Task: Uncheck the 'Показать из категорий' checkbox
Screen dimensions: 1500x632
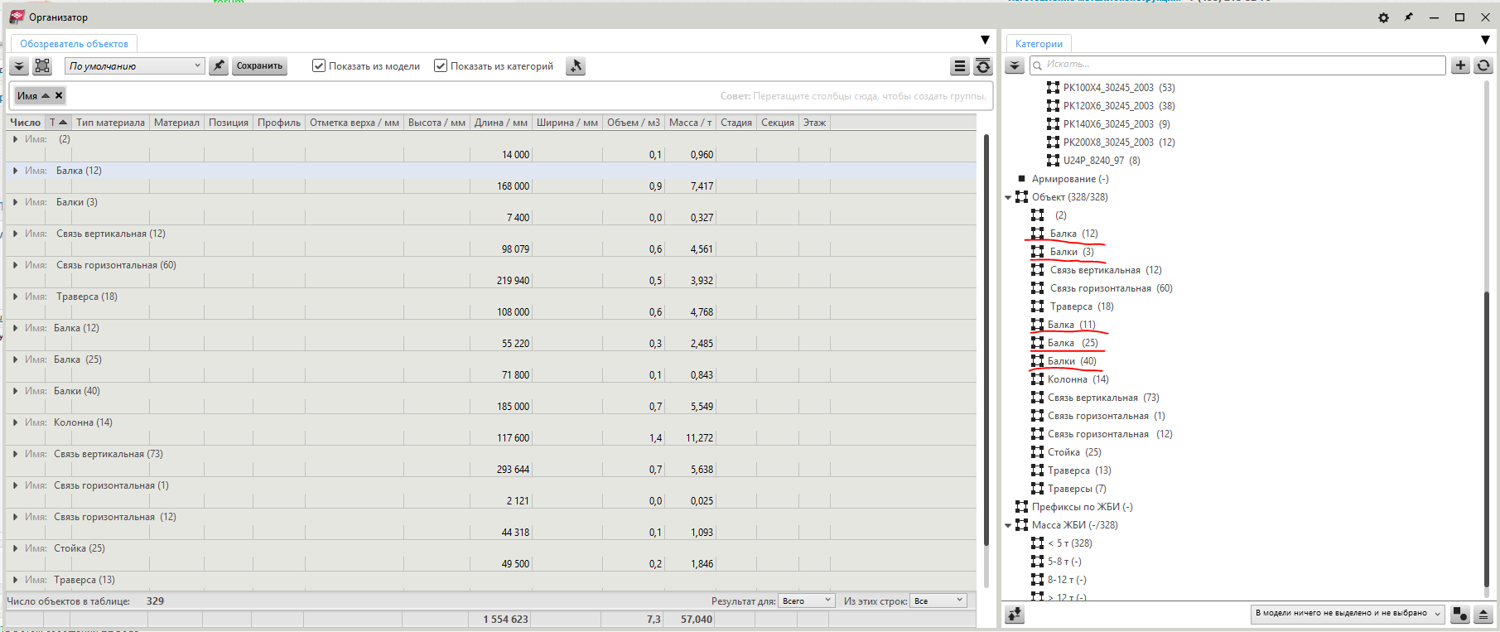Action: 441,66
